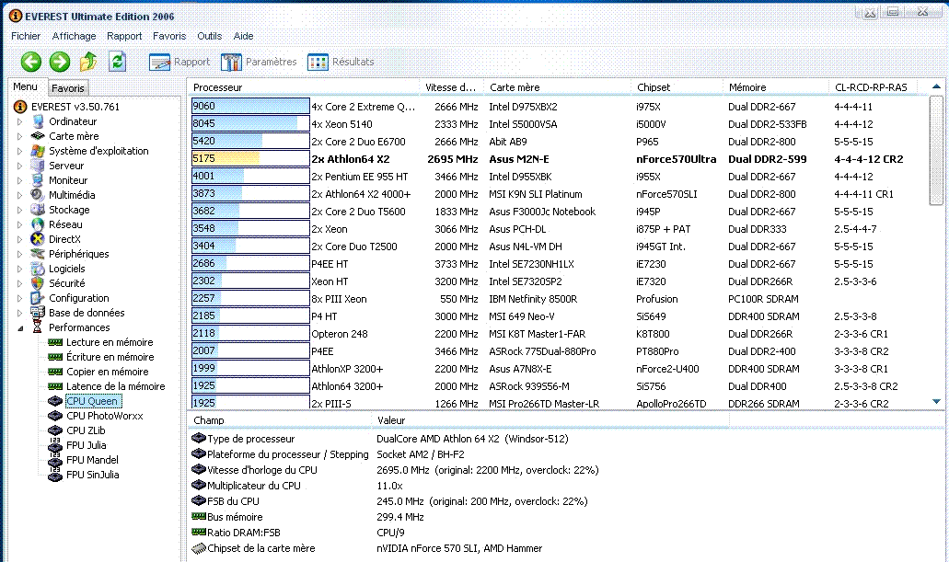Click the DirectX icon in the tree
The width and height of the screenshot is (949, 562).
click(x=38, y=239)
